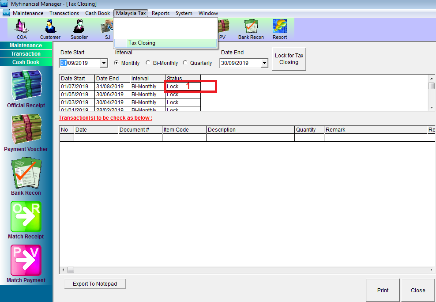Image resolution: width=436 pixels, height=302 pixels.
Task: Choose the Quarterly interval option
Action: pos(185,63)
